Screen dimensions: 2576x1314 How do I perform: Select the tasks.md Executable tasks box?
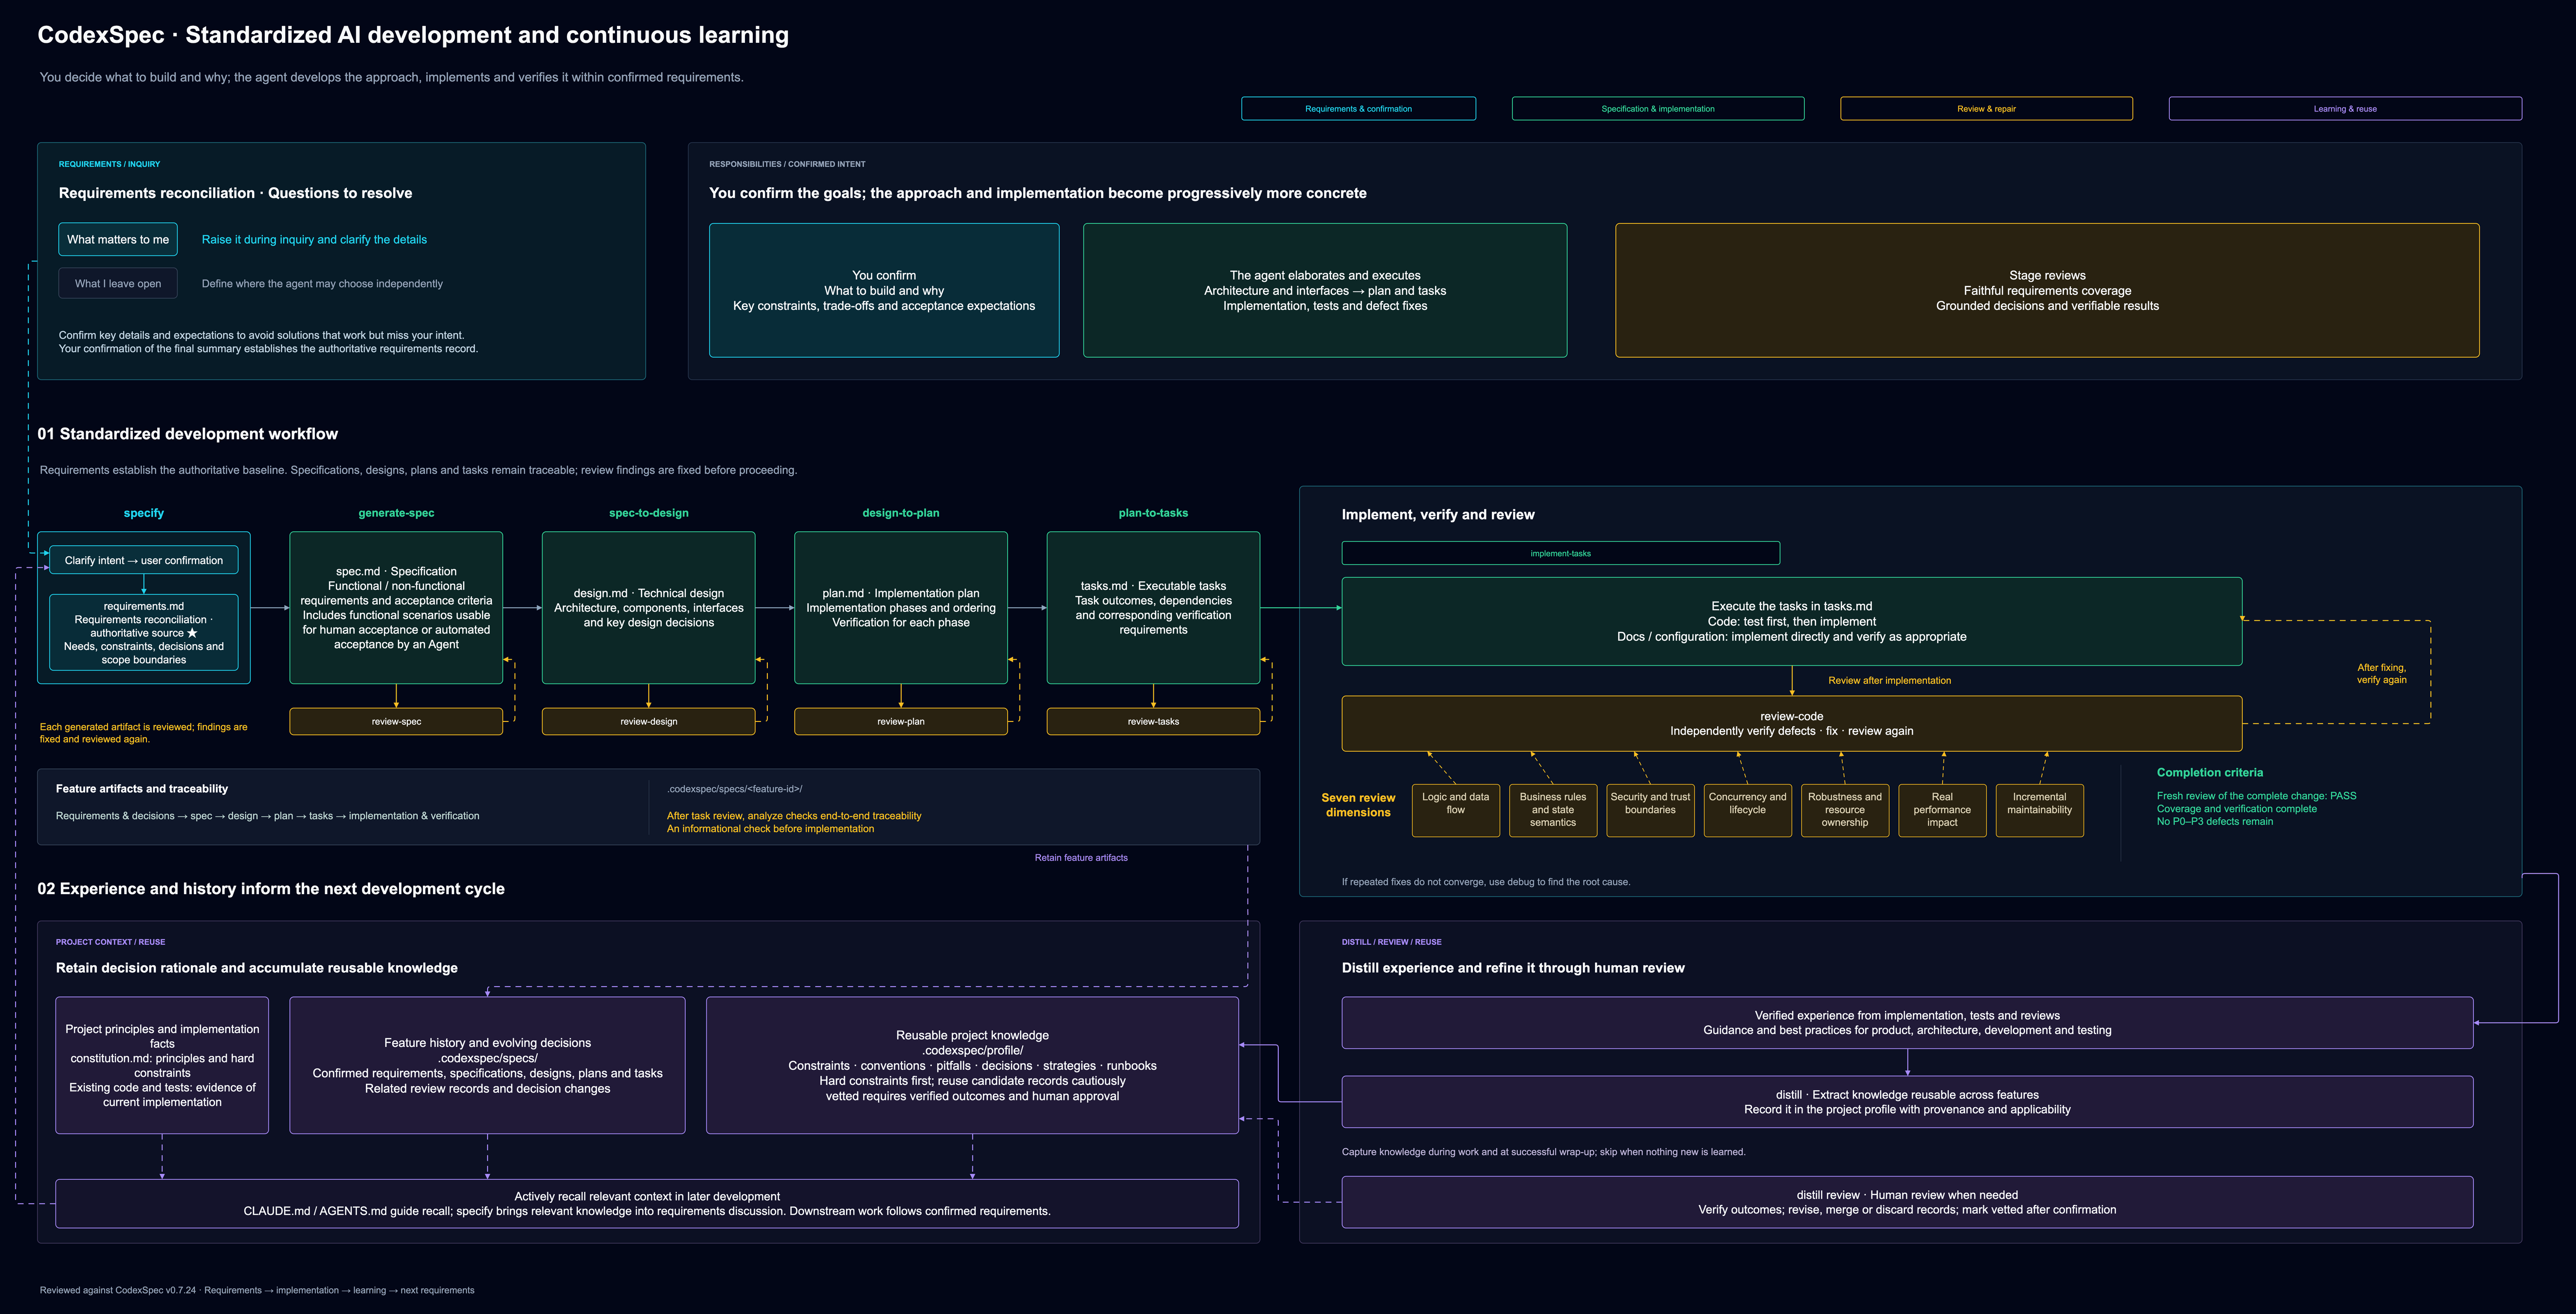pos(1153,607)
